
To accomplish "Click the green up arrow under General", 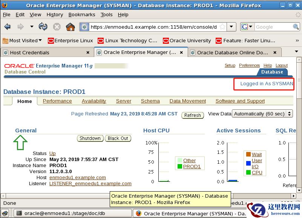I will [20, 143].
